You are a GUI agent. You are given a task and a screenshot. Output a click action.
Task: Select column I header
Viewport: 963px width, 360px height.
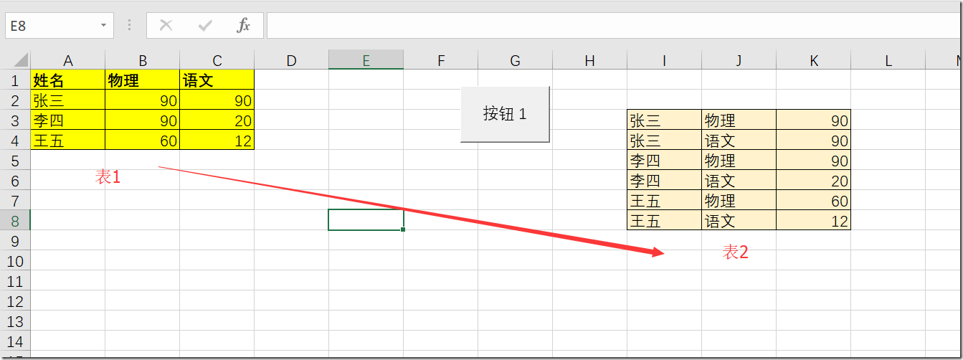tap(665, 60)
